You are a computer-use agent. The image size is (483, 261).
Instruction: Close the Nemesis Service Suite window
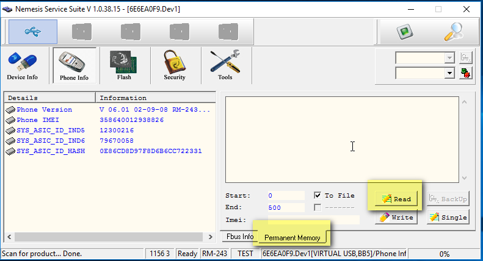point(467,9)
